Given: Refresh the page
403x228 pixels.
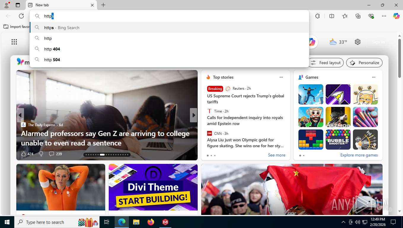Looking at the screenshot, I should click(x=21, y=16).
